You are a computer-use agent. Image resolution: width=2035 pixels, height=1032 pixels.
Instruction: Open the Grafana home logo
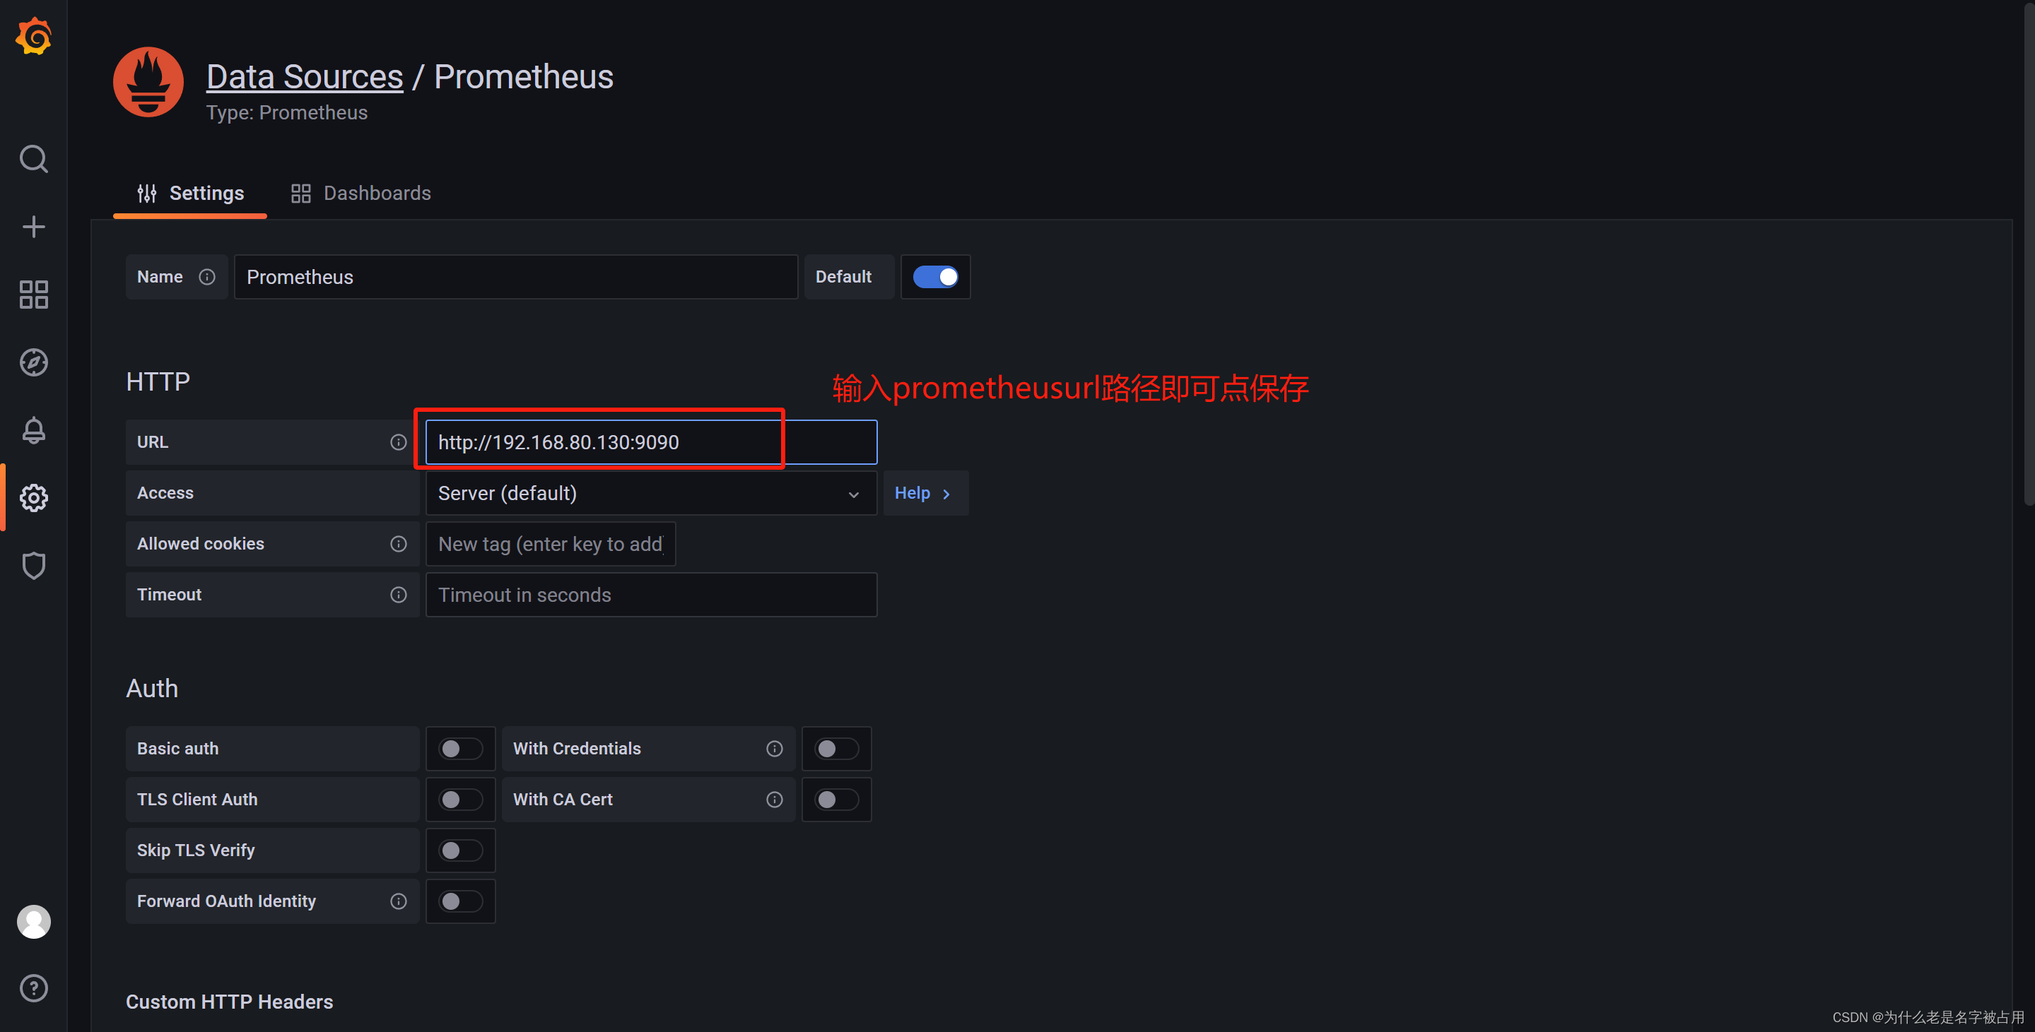tap(33, 36)
